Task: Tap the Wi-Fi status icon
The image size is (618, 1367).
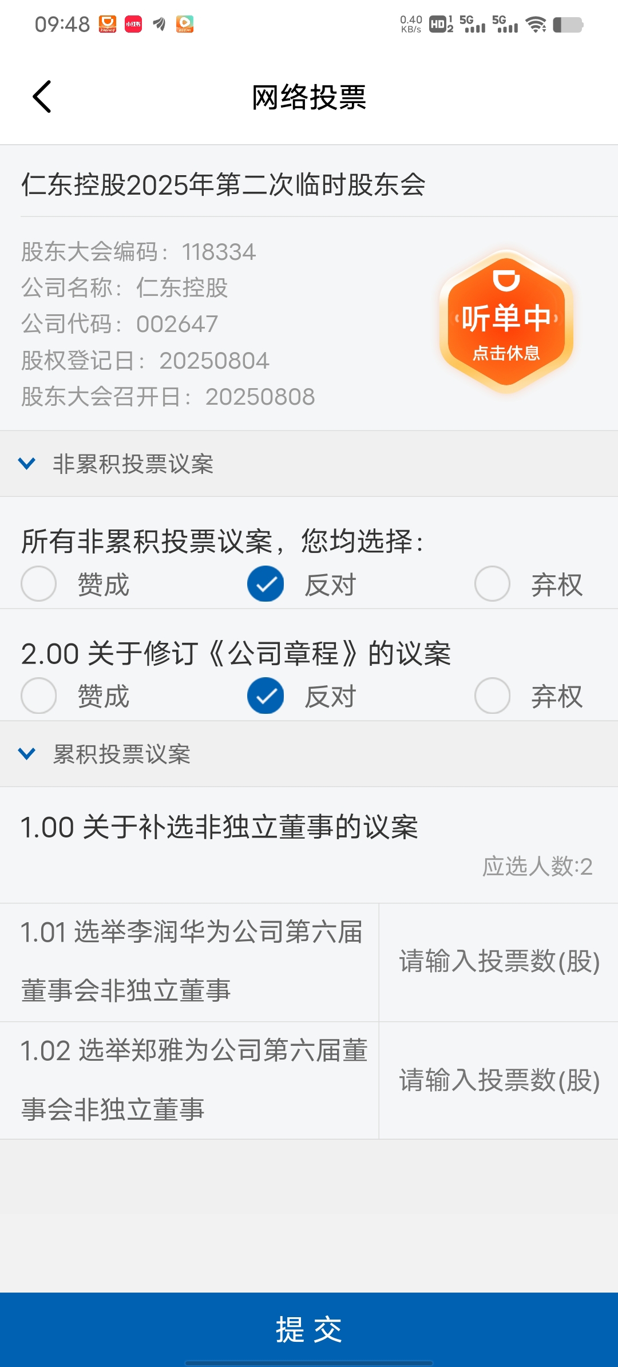Action: pyautogui.click(x=536, y=24)
